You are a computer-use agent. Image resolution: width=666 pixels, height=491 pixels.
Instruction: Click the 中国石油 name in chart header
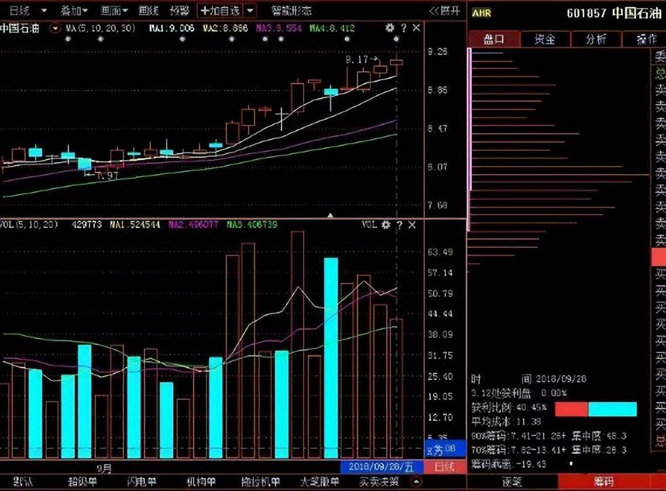point(19,29)
